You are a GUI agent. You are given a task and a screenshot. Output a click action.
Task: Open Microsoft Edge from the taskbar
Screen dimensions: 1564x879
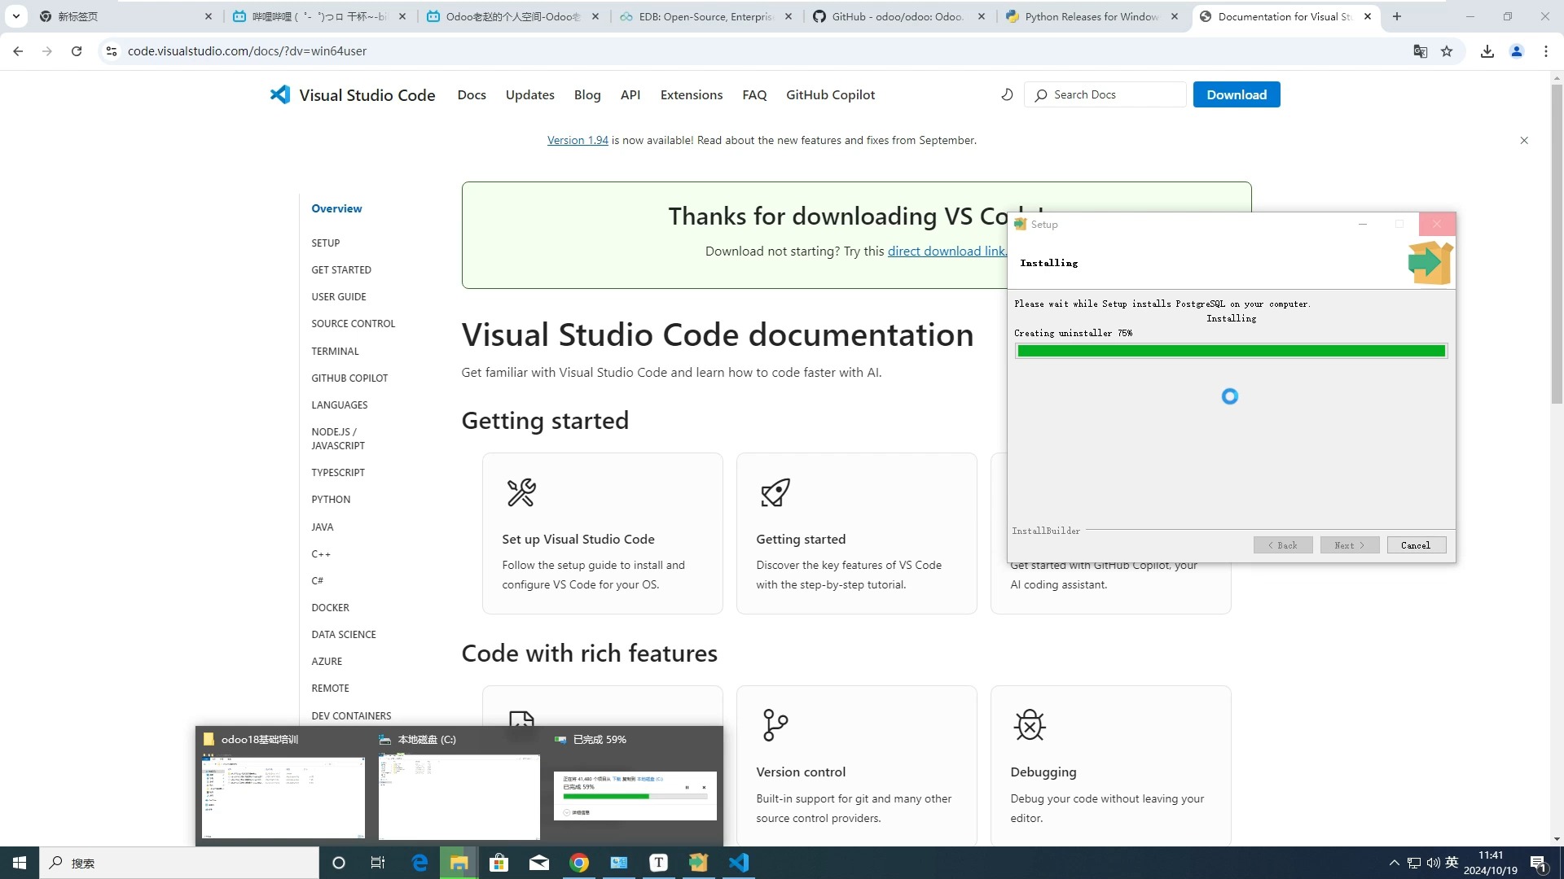click(420, 863)
